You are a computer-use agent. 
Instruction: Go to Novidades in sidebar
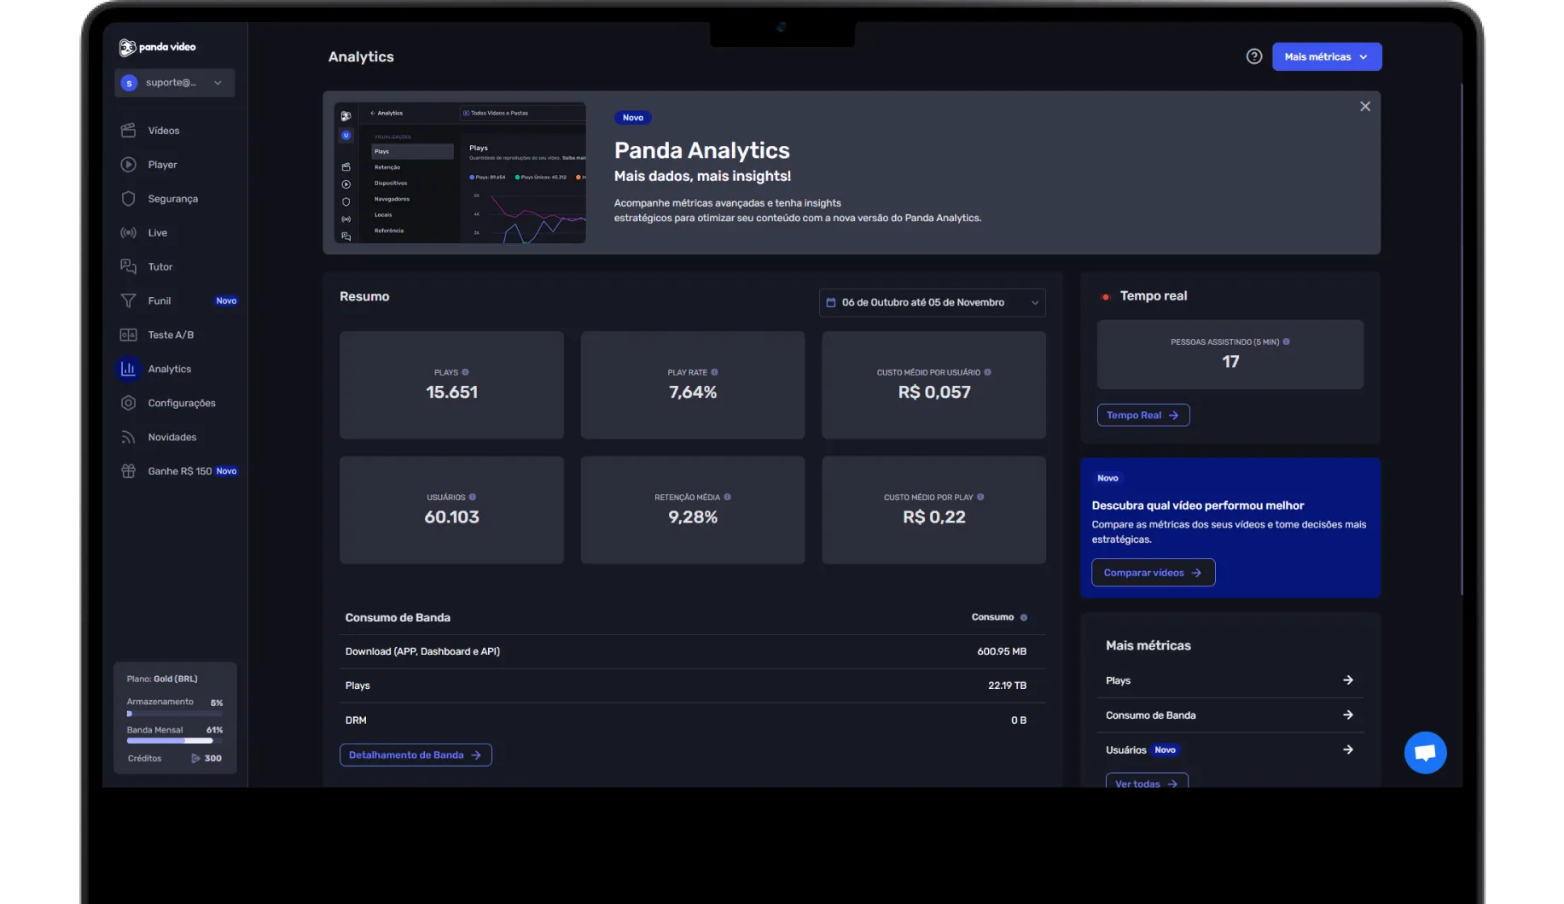tap(172, 437)
